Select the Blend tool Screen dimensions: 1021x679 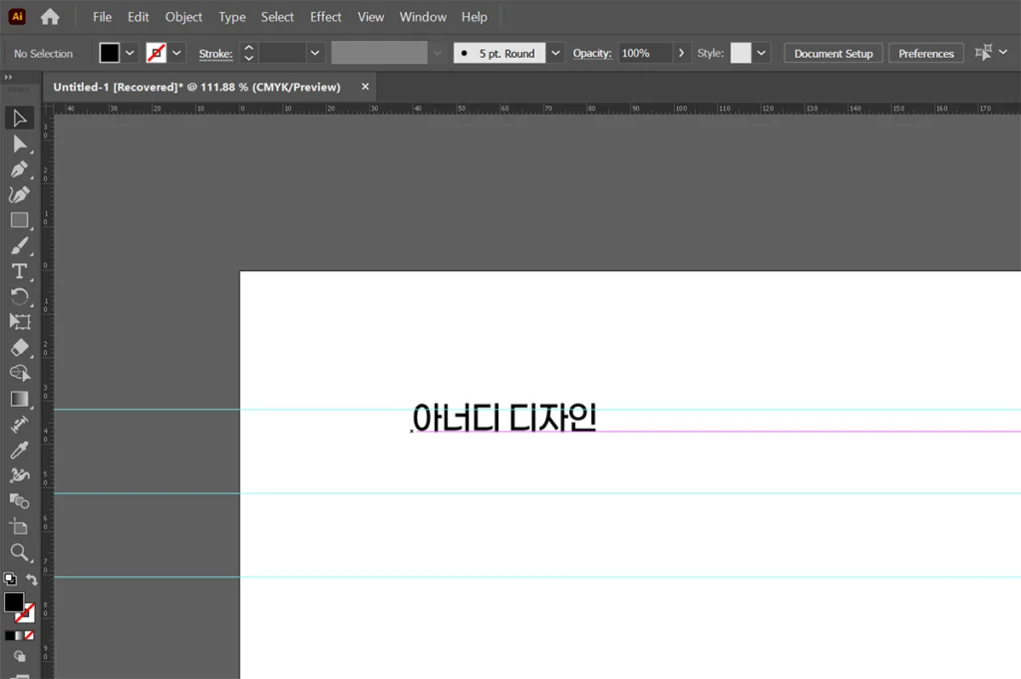19,501
